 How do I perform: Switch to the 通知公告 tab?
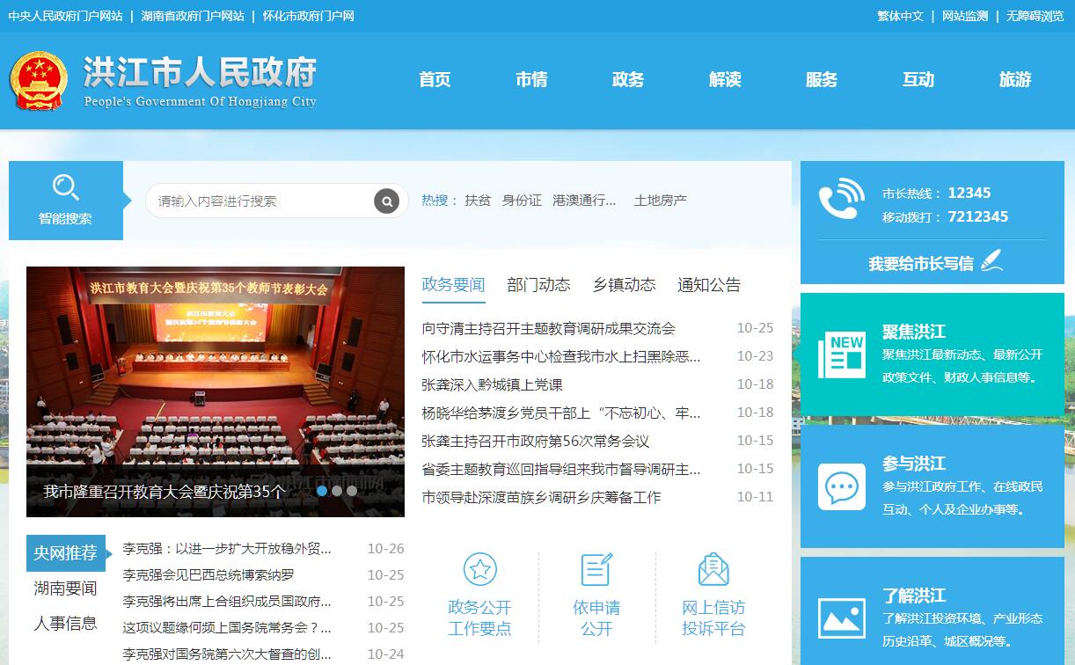tap(709, 285)
